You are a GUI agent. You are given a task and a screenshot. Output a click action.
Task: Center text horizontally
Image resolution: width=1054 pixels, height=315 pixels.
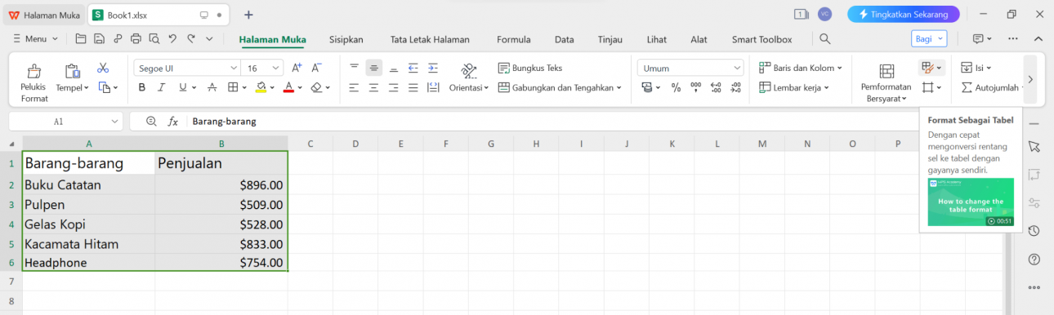[x=373, y=87]
